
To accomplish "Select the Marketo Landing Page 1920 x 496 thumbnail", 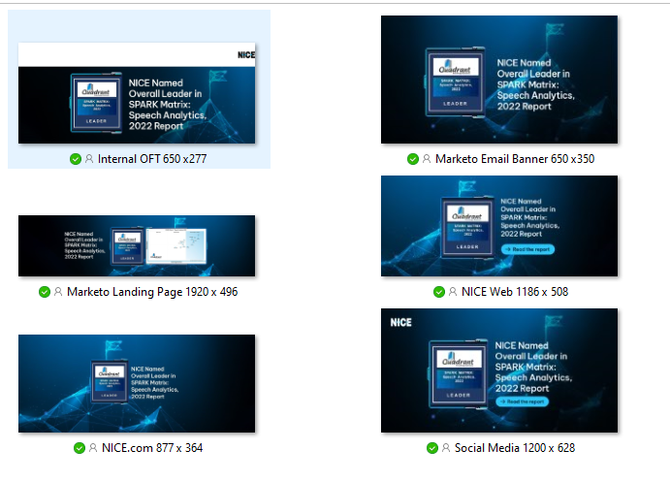I will 137,245.
